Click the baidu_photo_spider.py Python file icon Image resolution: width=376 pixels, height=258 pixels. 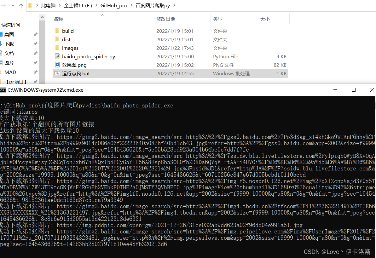coord(57,56)
